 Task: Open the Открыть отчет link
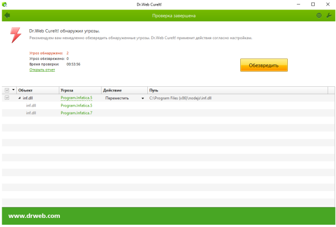[x=42, y=70]
